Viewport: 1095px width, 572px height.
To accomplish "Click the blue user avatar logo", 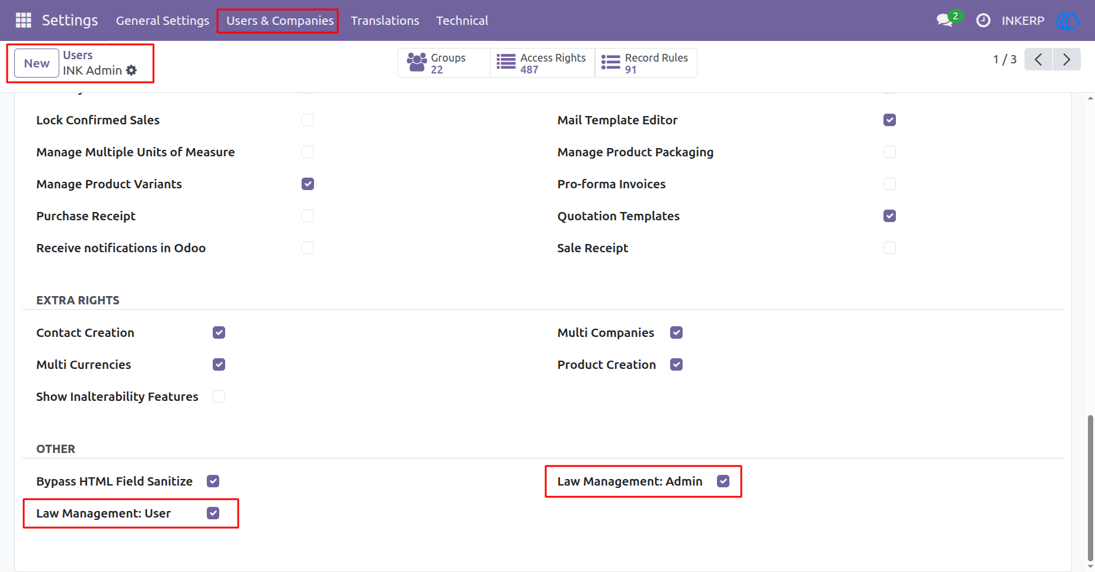I will pyautogui.click(x=1068, y=20).
